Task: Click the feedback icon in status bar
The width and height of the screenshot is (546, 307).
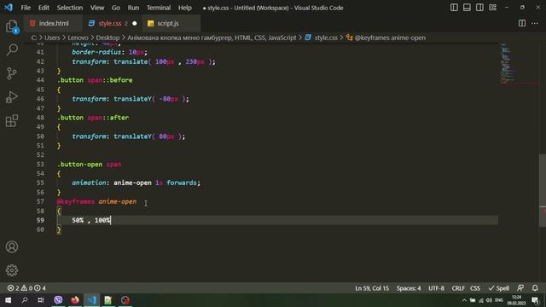Action: pos(520,288)
